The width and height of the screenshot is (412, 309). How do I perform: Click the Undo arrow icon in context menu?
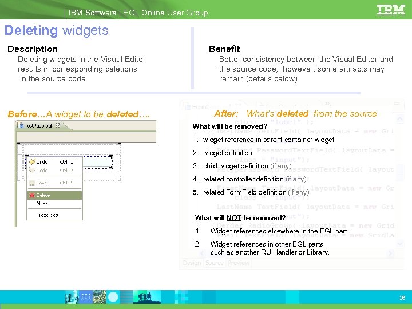(32, 161)
